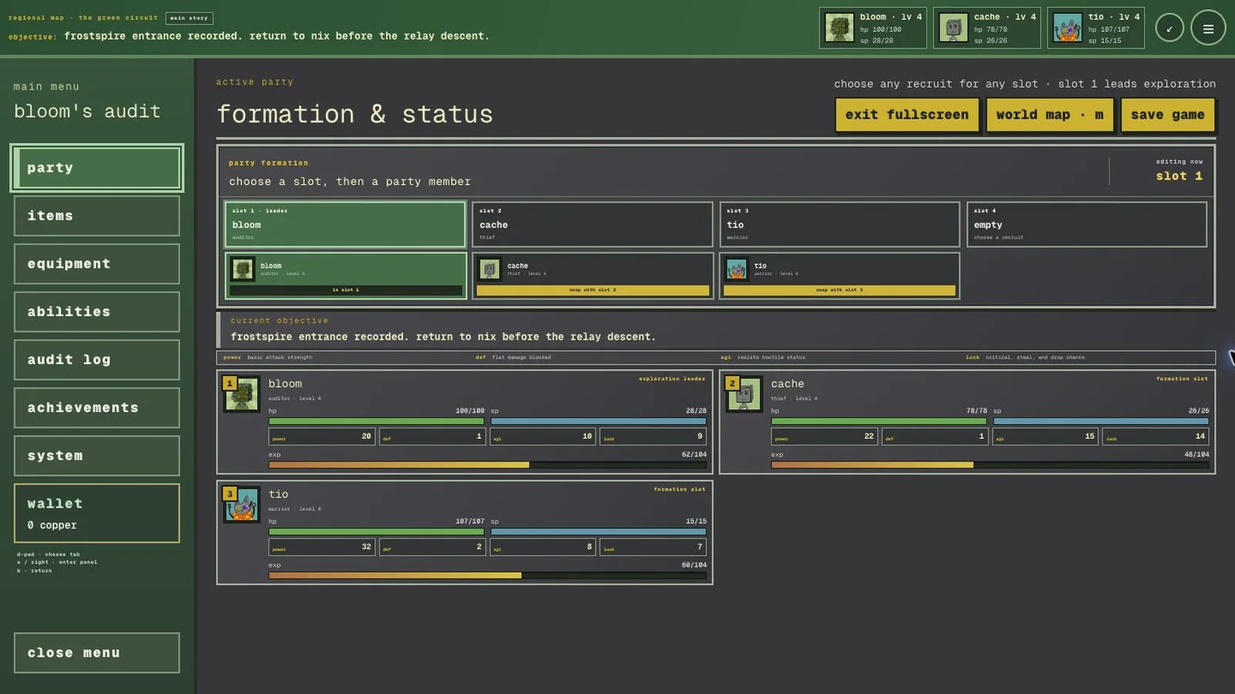Viewport: 1235px width, 694px height.
Task: Click the in slot 1 bar under bloom
Action: [346, 290]
